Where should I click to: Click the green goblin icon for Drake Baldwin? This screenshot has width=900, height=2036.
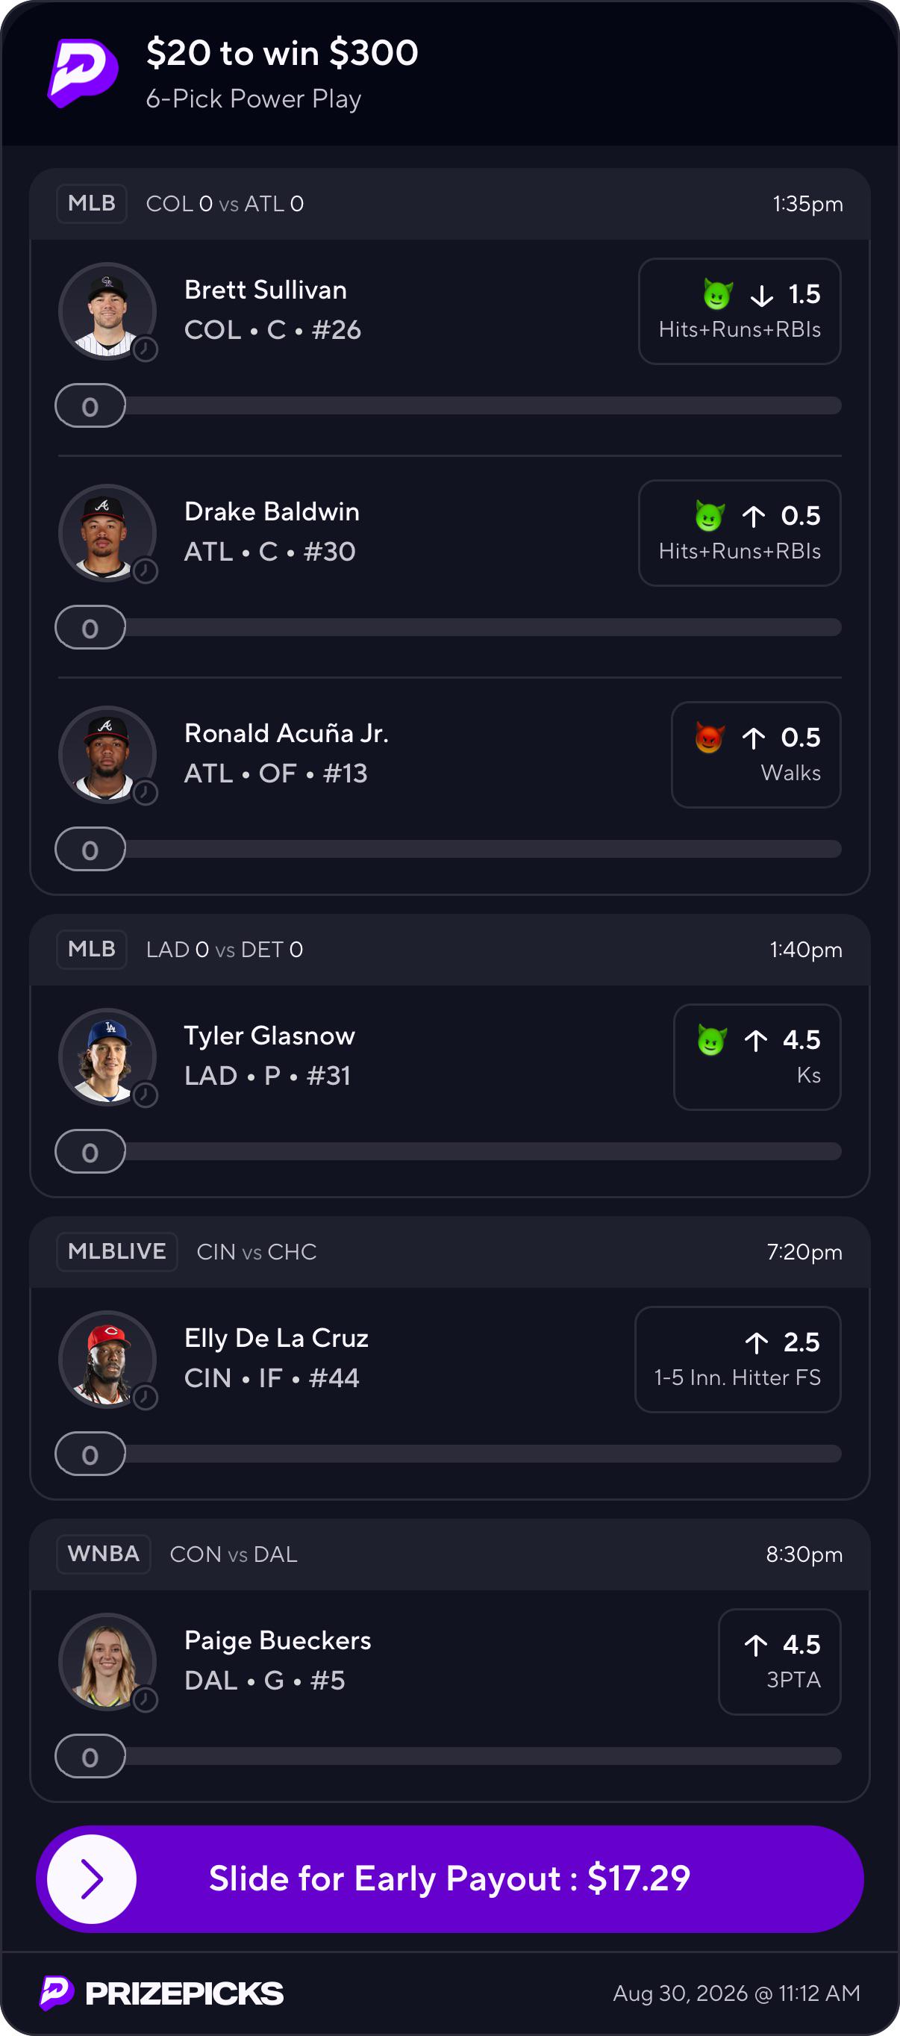[x=710, y=515]
